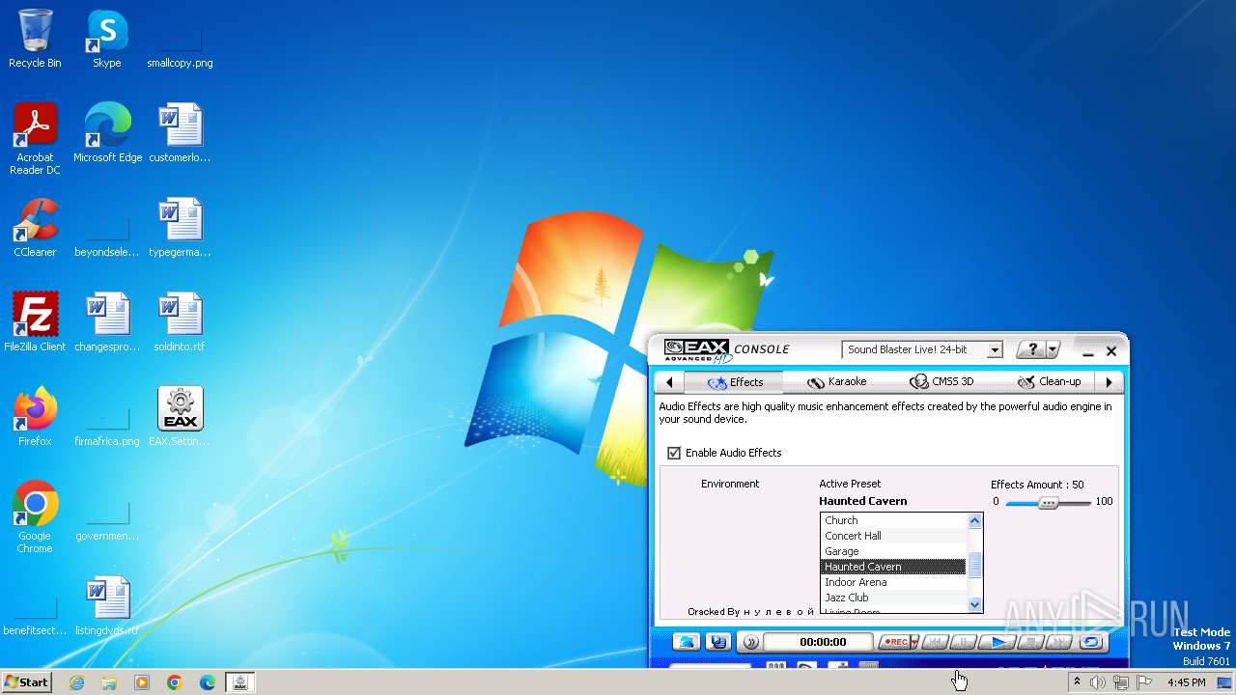The image size is (1236, 695).
Task: Select the Acrobat Reader DC shortcut
Action: pyautogui.click(x=35, y=139)
